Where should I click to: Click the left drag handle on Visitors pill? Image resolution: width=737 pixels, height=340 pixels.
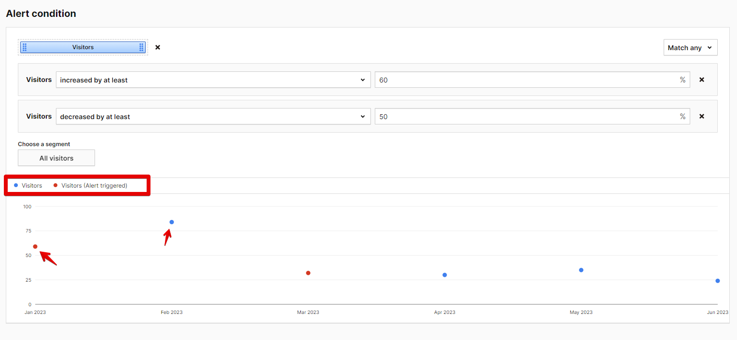coord(25,47)
